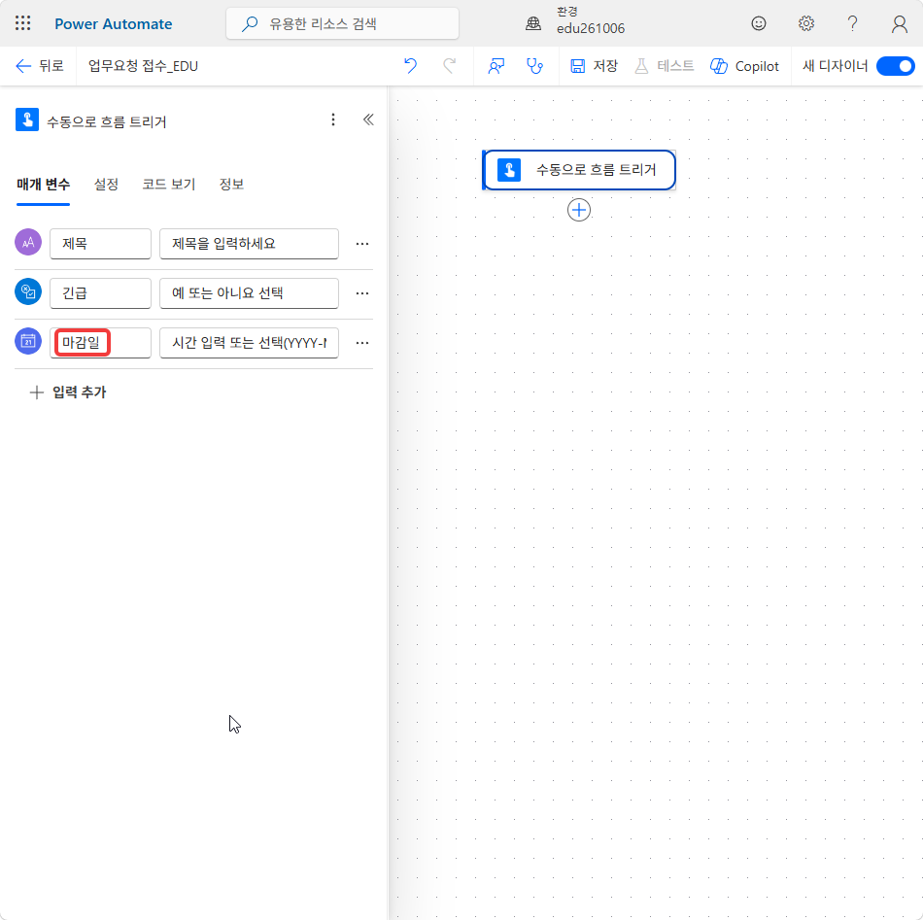Click the redo arrow icon
This screenshot has height=920, width=923.
click(449, 66)
